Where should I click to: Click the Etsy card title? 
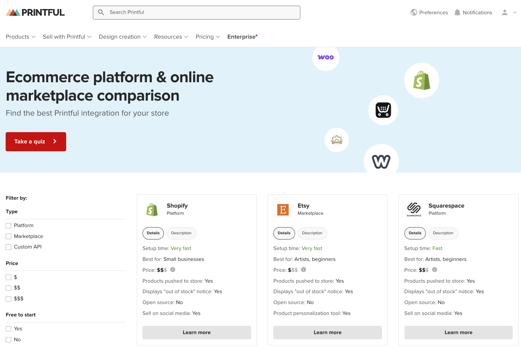[303, 206]
